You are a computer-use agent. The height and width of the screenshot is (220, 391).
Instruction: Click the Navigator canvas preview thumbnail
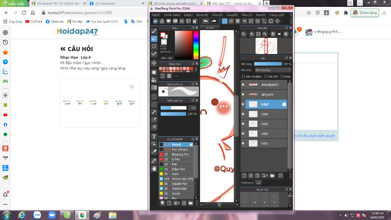pyautogui.click(x=266, y=46)
